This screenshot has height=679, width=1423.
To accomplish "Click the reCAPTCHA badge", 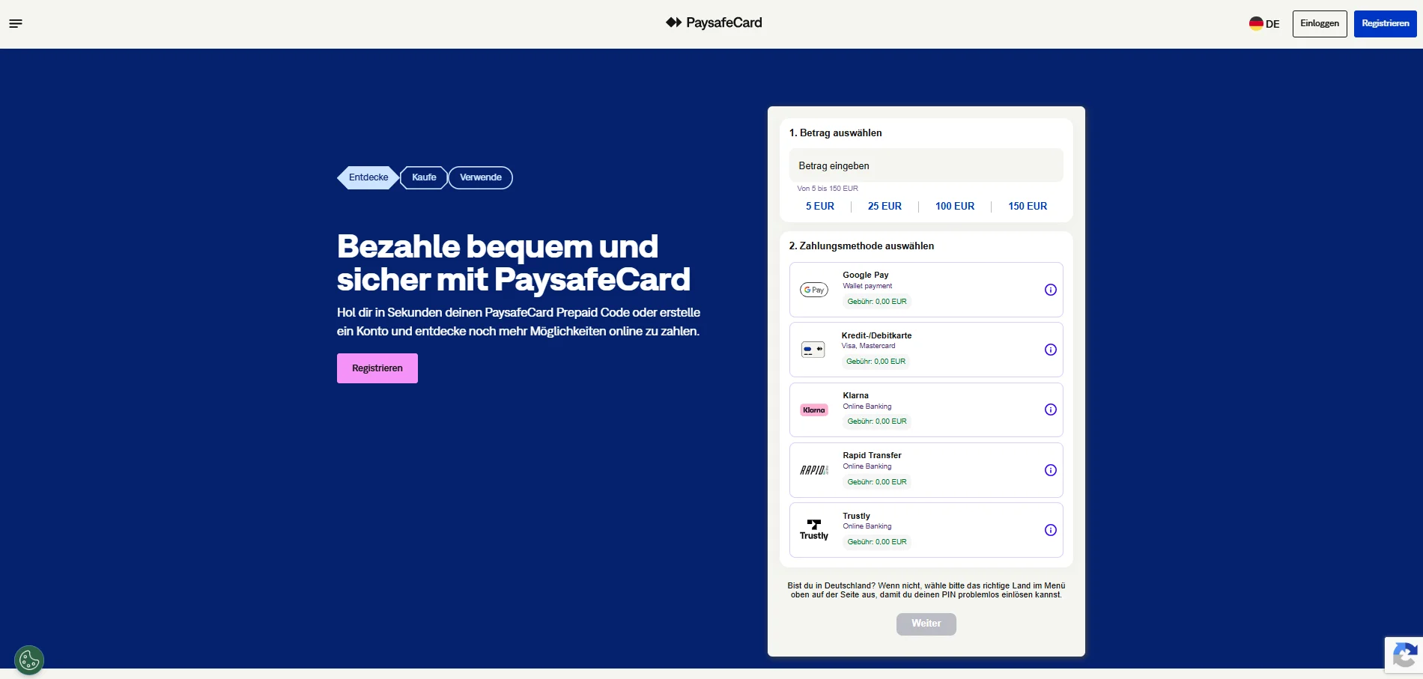I will (1404, 656).
